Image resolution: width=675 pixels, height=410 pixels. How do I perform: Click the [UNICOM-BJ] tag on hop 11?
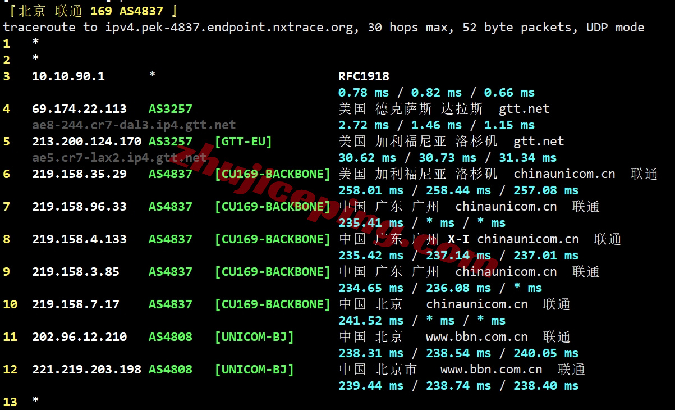pos(254,337)
